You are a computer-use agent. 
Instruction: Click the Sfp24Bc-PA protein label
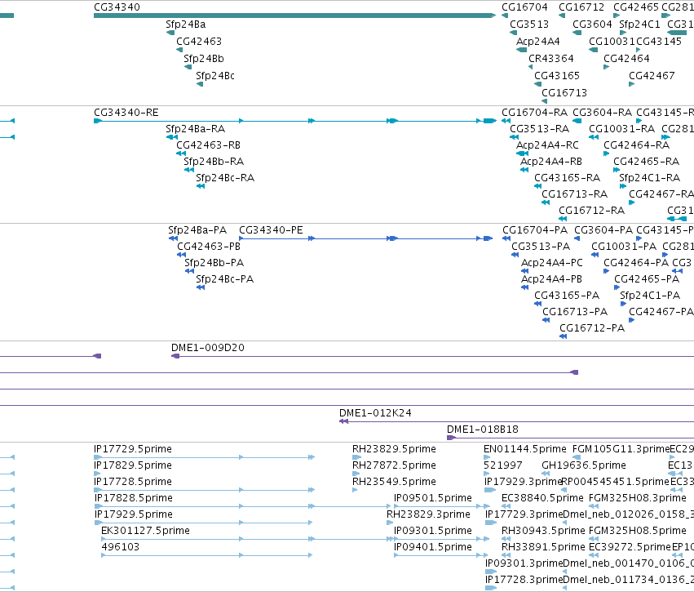[x=224, y=279]
